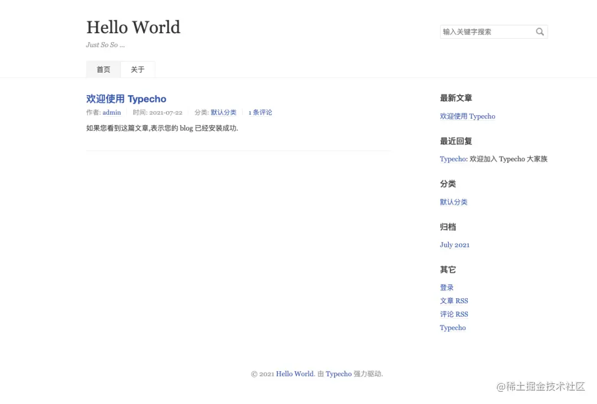This screenshot has width=597, height=404.
Task: Click the Typecho link in the footer
Action: pos(338,374)
